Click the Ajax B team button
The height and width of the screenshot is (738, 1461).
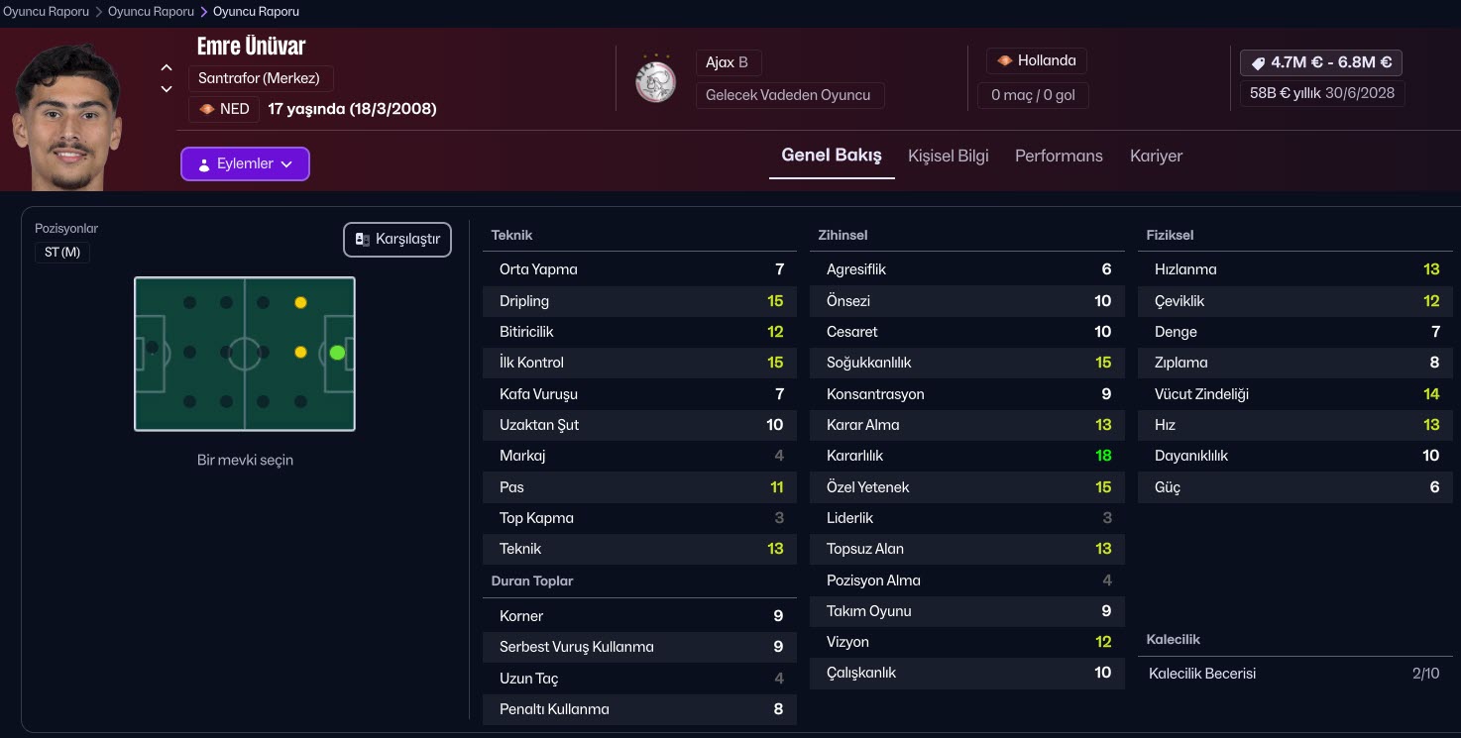(x=727, y=62)
